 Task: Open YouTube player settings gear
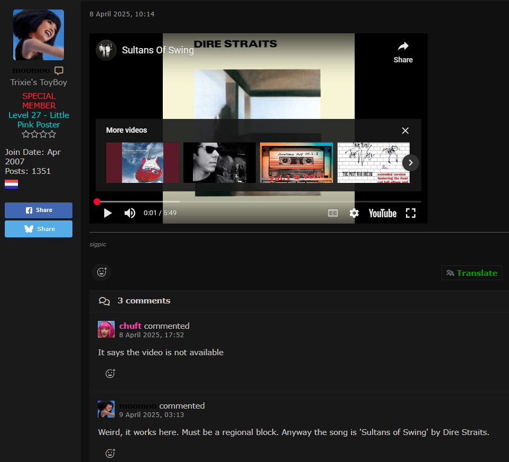[354, 213]
